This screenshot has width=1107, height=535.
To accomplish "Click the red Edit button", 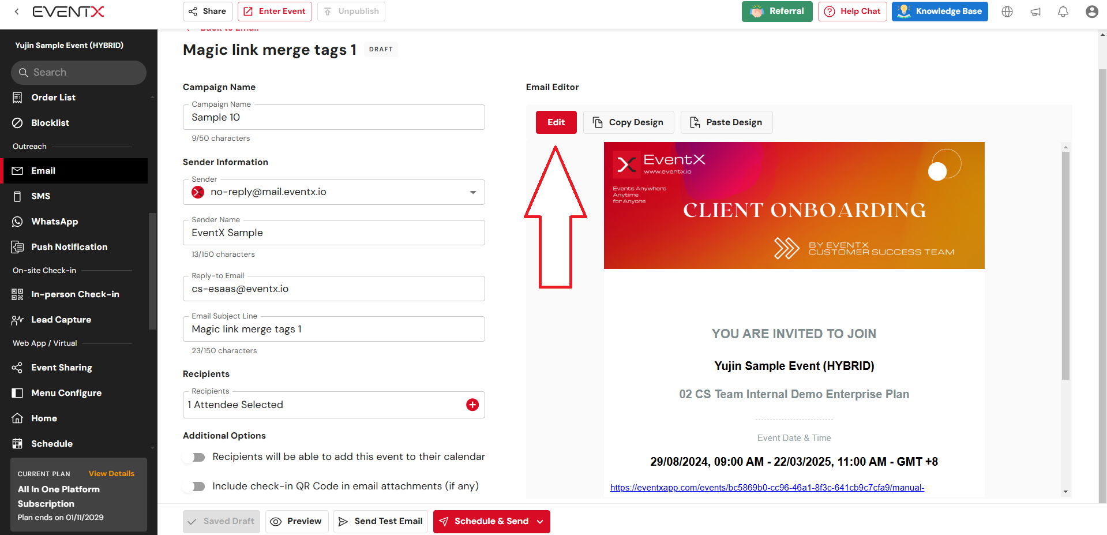I will click(x=556, y=122).
